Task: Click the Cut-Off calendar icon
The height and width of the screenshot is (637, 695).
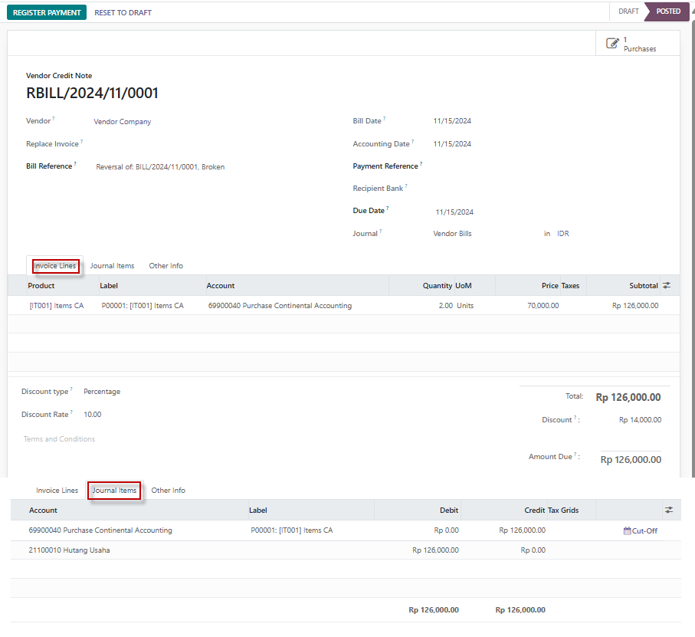Action: [x=627, y=531]
